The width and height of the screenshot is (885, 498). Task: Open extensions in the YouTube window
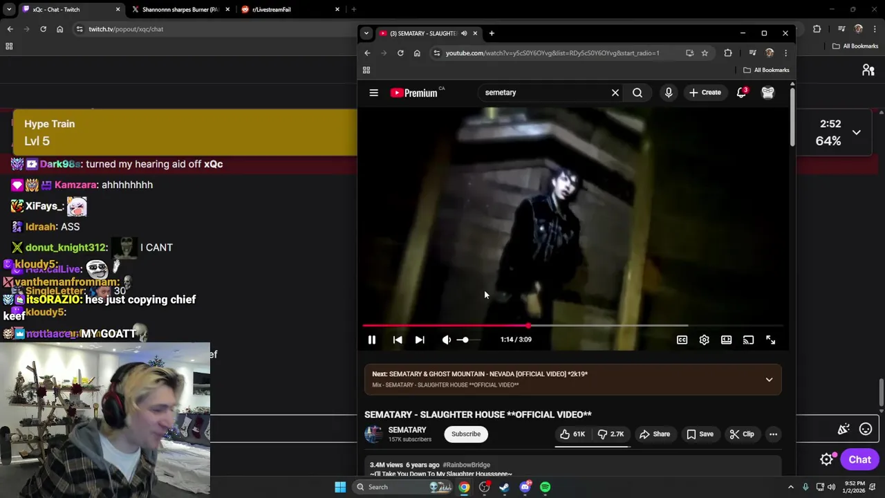point(727,53)
